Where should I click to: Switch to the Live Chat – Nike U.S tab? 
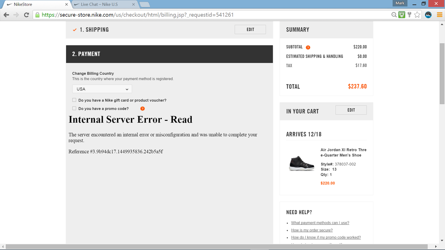[x=105, y=4]
